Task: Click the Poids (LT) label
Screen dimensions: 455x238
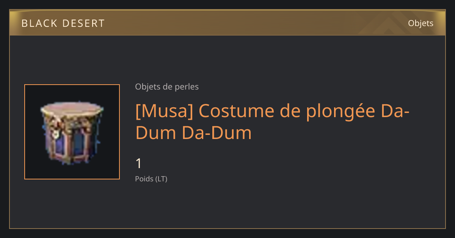Action: click(151, 179)
